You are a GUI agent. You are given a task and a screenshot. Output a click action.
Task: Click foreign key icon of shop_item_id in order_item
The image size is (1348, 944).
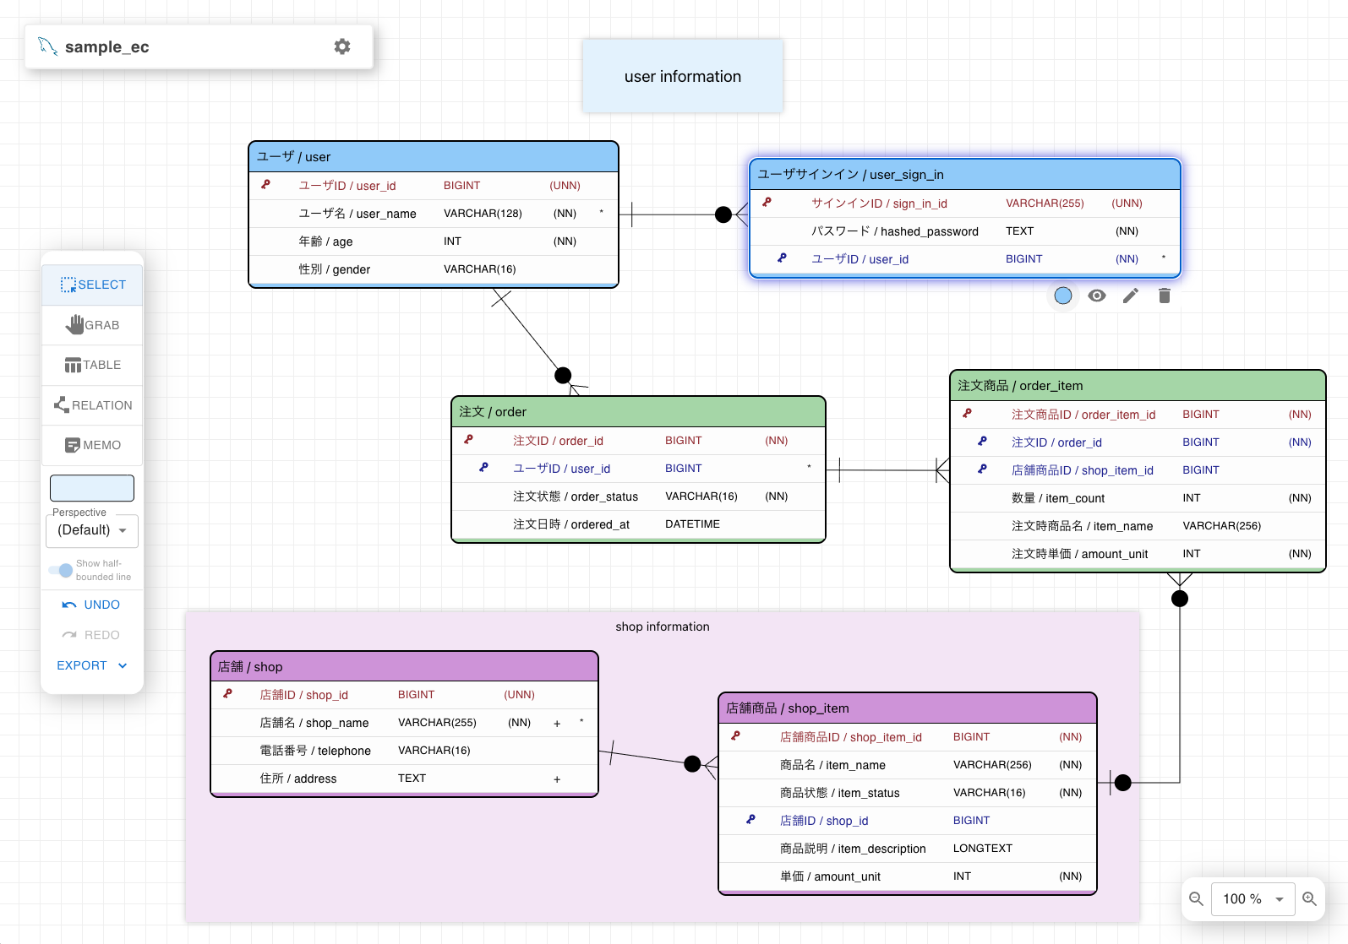[x=983, y=469]
